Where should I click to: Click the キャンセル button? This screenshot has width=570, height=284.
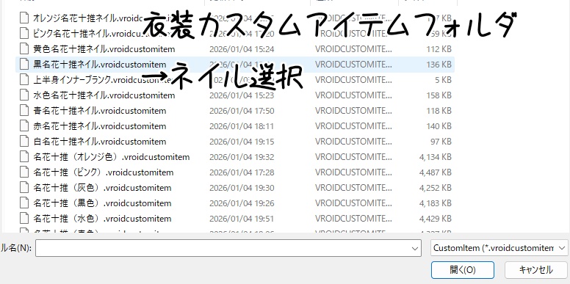click(x=536, y=270)
